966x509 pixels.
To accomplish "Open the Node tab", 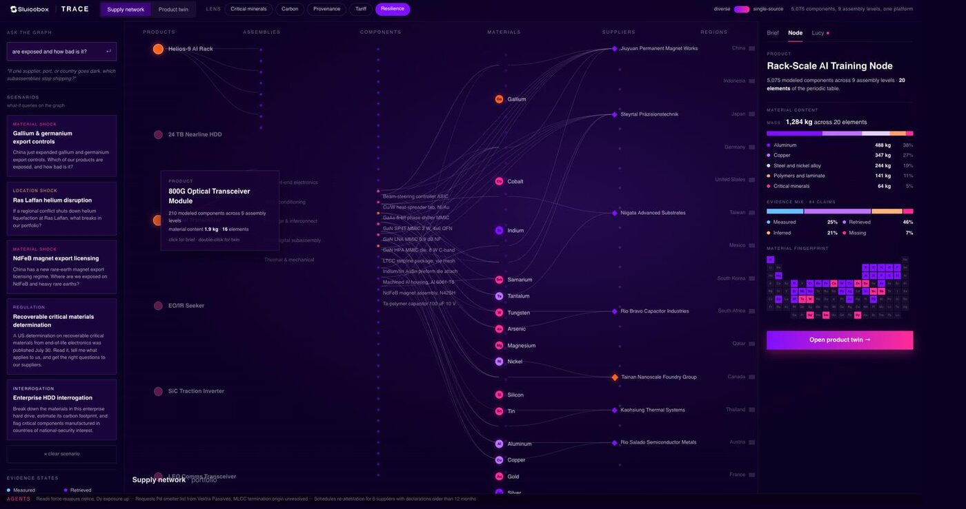I will tap(796, 33).
